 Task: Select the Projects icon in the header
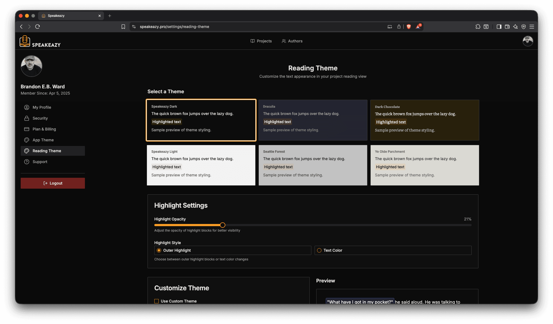click(252, 41)
